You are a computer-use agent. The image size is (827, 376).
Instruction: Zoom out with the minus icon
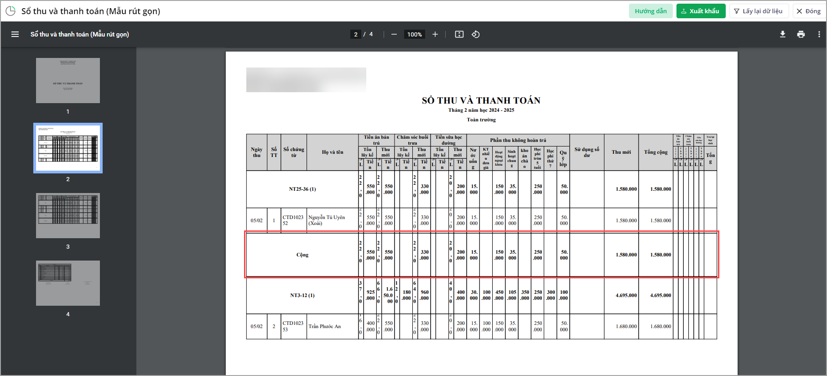tap(394, 34)
